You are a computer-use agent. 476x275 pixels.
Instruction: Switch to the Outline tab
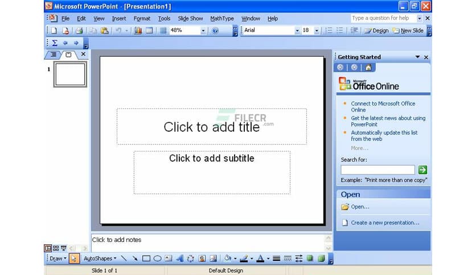point(54,55)
